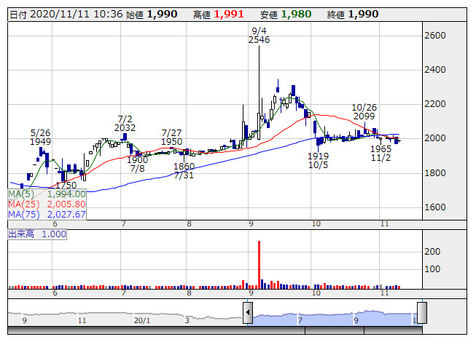Click the 出来高 volume label

[x=37, y=234]
